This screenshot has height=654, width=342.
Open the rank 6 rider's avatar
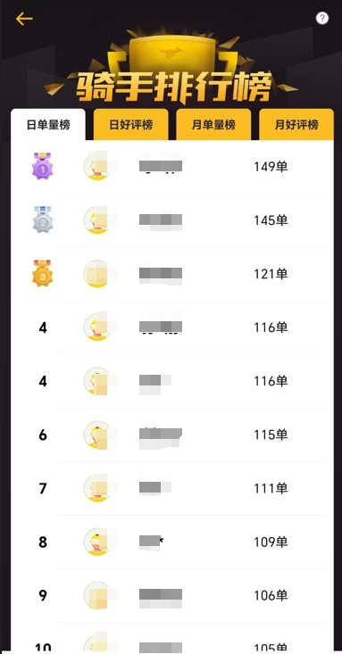[97, 435]
